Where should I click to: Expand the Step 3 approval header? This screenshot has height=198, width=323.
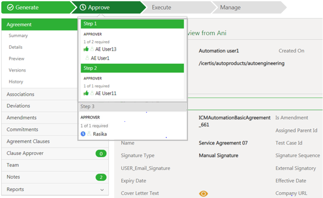pyautogui.click(x=132, y=106)
